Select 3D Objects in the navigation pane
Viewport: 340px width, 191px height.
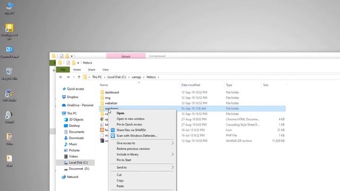click(76, 119)
